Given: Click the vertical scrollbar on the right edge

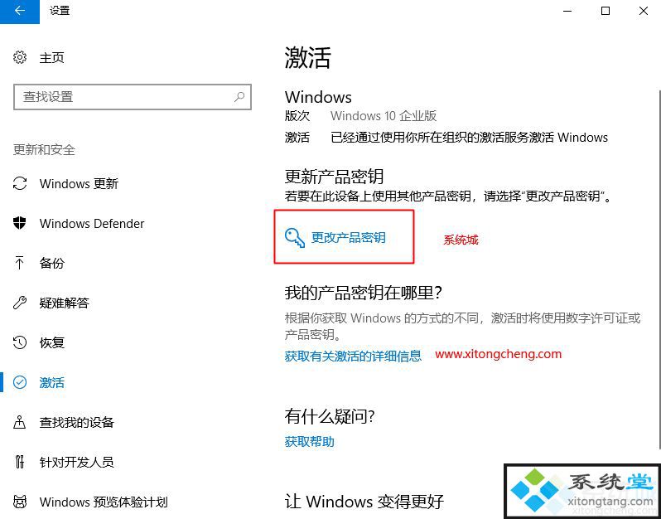Looking at the screenshot, I should click(x=659, y=276).
